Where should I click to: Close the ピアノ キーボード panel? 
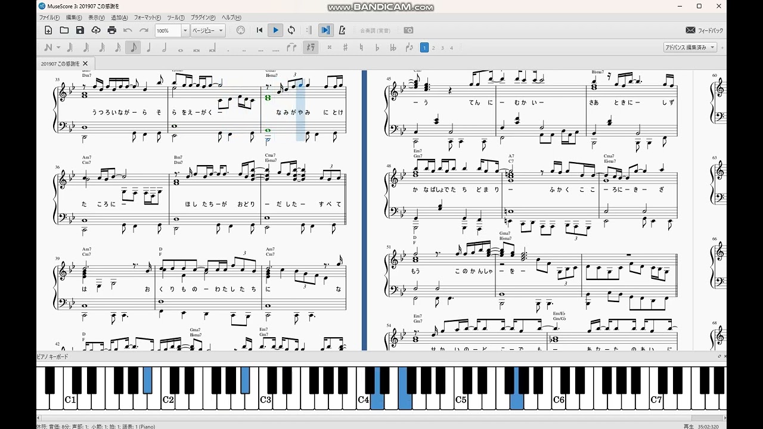(725, 356)
